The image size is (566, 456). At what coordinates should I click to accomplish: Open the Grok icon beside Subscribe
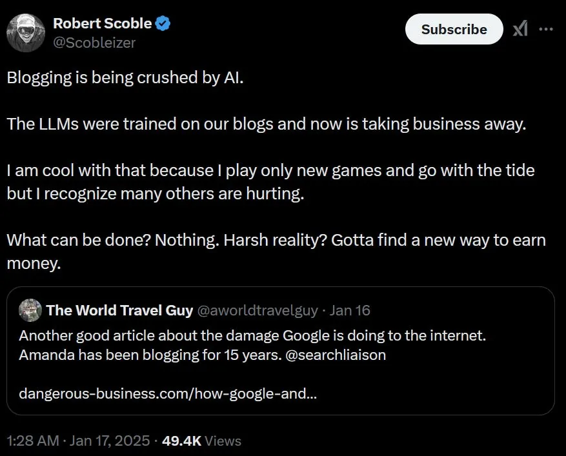click(x=520, y=29)
